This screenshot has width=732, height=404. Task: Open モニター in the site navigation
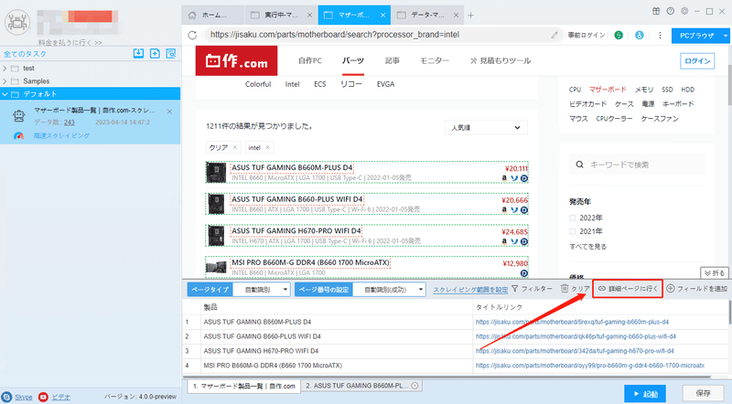click(x=434, y=60)
